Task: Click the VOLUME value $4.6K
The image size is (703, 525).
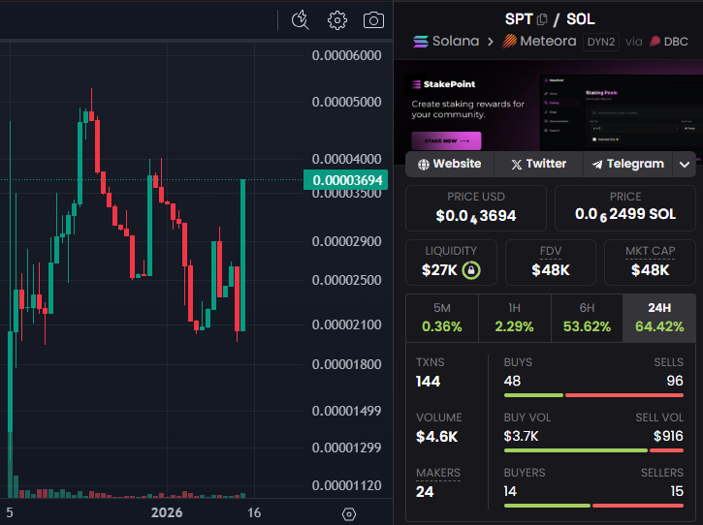Action: click(x=436, y=436)
